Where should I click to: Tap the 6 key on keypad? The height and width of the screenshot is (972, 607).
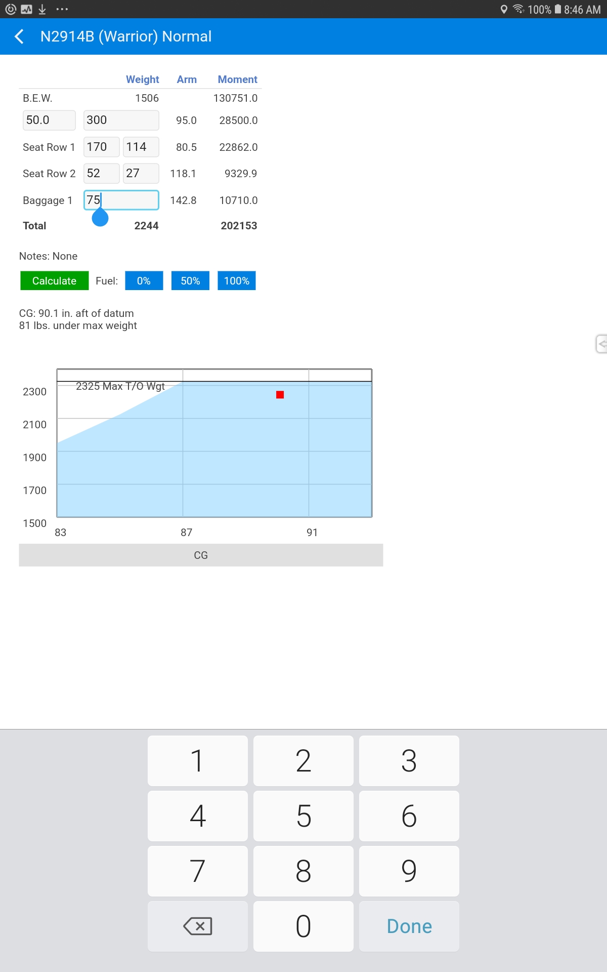tap(409, 816)
